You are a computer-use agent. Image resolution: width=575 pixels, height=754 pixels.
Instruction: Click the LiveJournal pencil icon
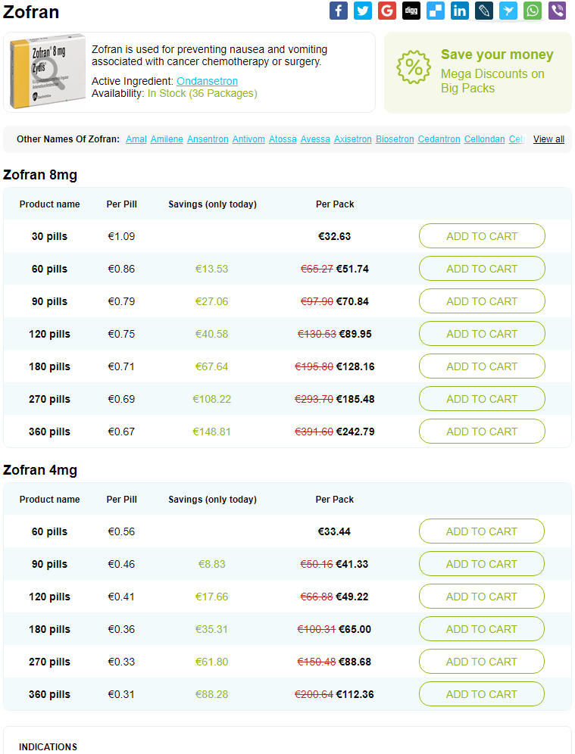(484, 11)
